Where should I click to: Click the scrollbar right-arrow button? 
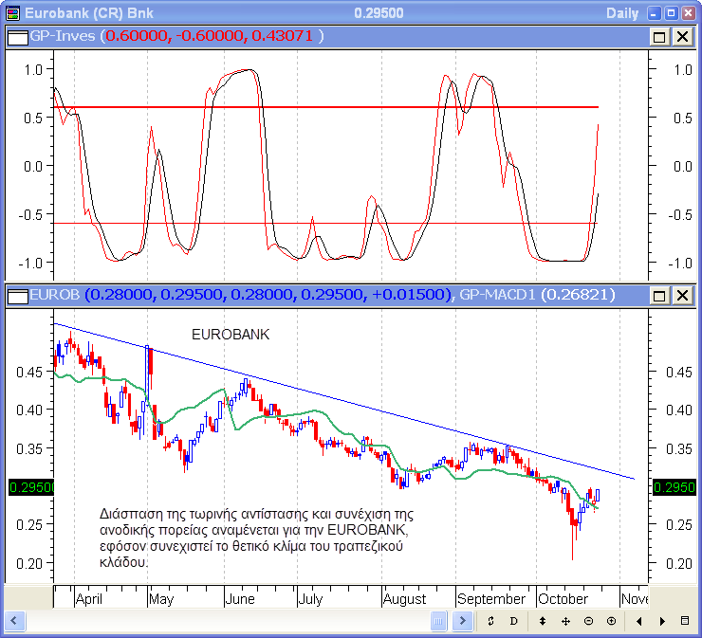463,621
